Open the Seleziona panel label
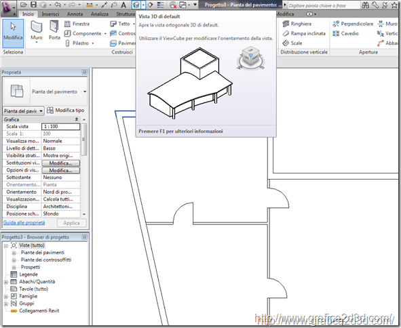Screen dimensions: 401x328 point(13,52)
